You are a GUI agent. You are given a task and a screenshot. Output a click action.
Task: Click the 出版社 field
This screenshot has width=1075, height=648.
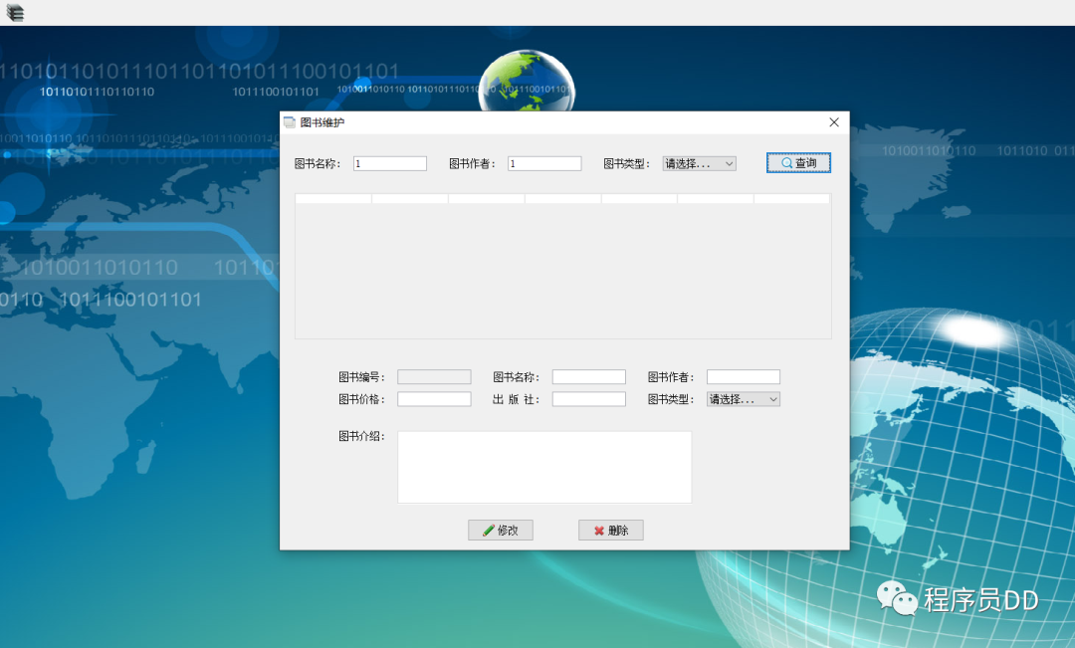[x=589, y=399]
